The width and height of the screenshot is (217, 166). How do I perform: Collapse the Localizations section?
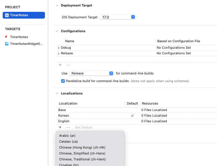coord(57,93)
